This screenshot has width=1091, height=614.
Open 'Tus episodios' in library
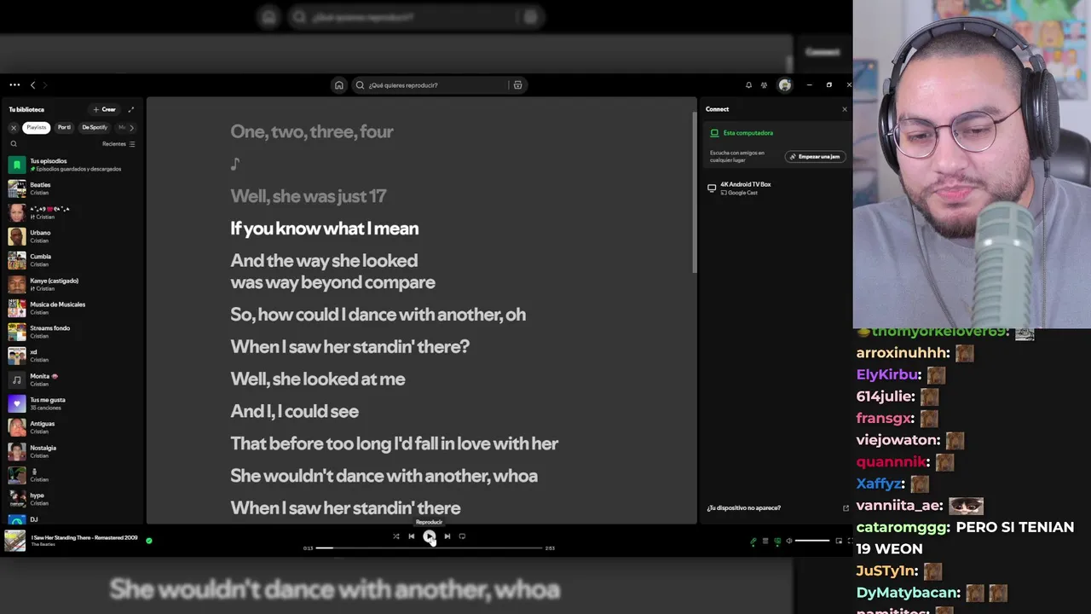tap(73, 165)
